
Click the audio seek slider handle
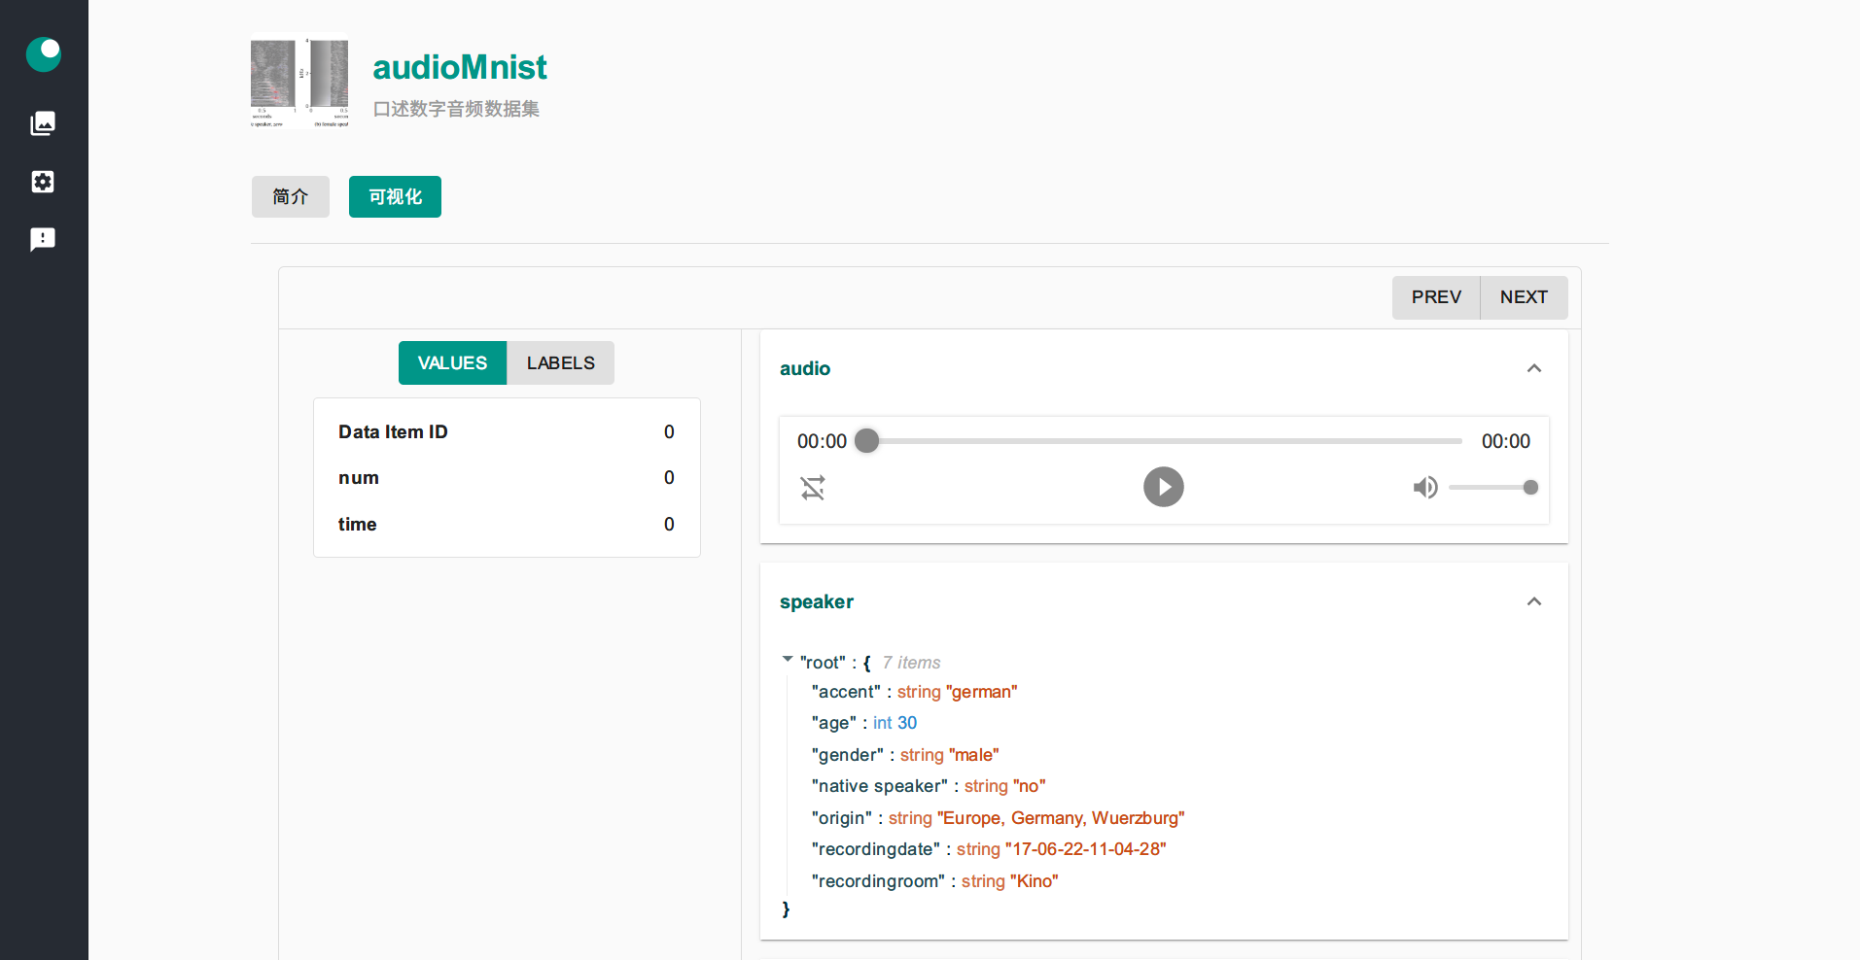[866, 441]
